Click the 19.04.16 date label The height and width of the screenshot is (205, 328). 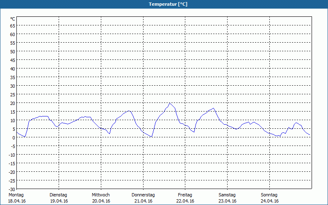(59, 201)
